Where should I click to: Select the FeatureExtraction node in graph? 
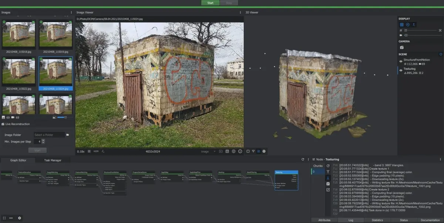click(x=29, y=177)
